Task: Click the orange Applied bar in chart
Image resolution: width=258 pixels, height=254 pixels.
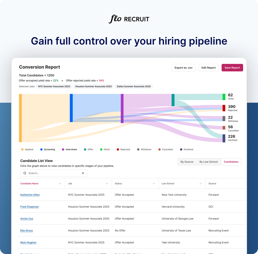Action: 21,118
